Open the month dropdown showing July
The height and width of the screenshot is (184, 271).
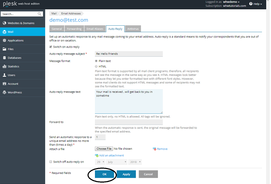point(117,162)
